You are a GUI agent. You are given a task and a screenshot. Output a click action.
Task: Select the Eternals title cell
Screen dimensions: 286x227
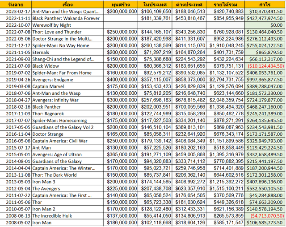tap(67, 53)
